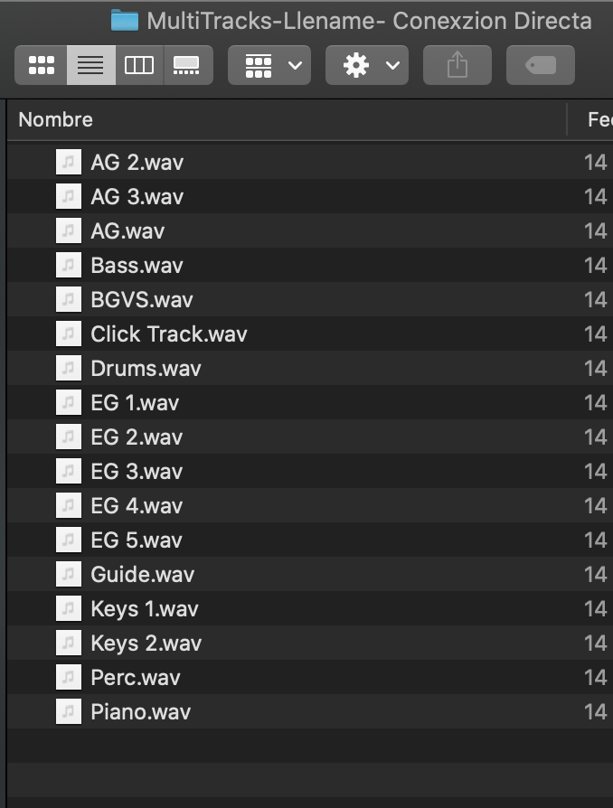Switch to icon view mode
The image size is (613, 808).
[x=42, y=65]
